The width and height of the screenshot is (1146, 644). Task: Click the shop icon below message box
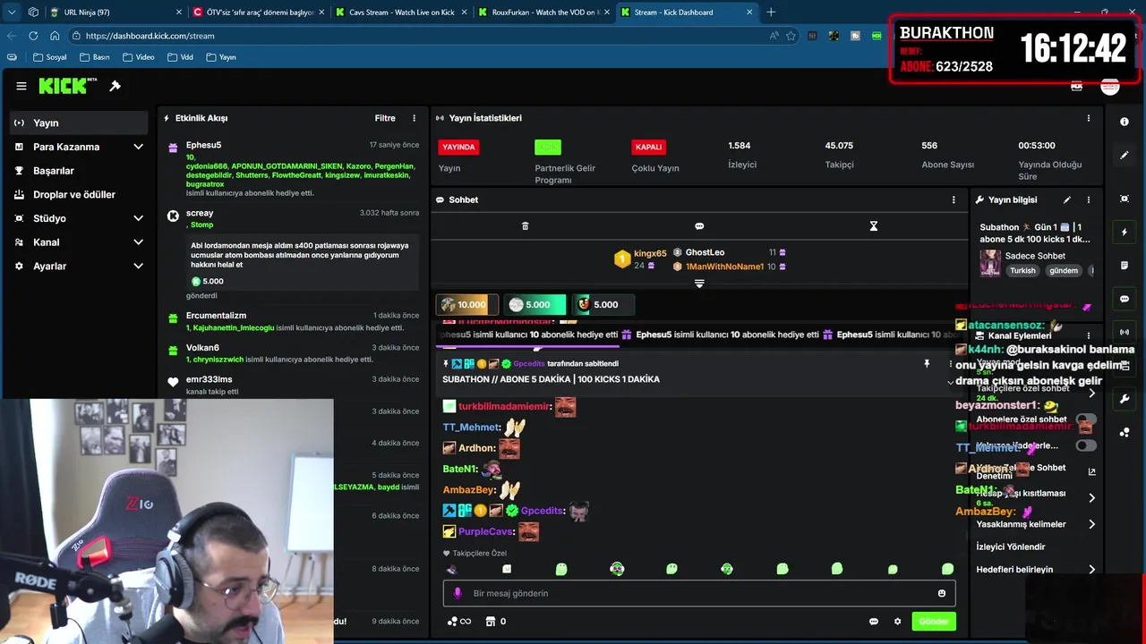click(491, 622)
